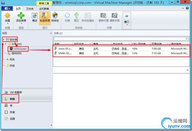
Task: Click the 更新代理 (update agent) icon
Action: pos(103,18)
